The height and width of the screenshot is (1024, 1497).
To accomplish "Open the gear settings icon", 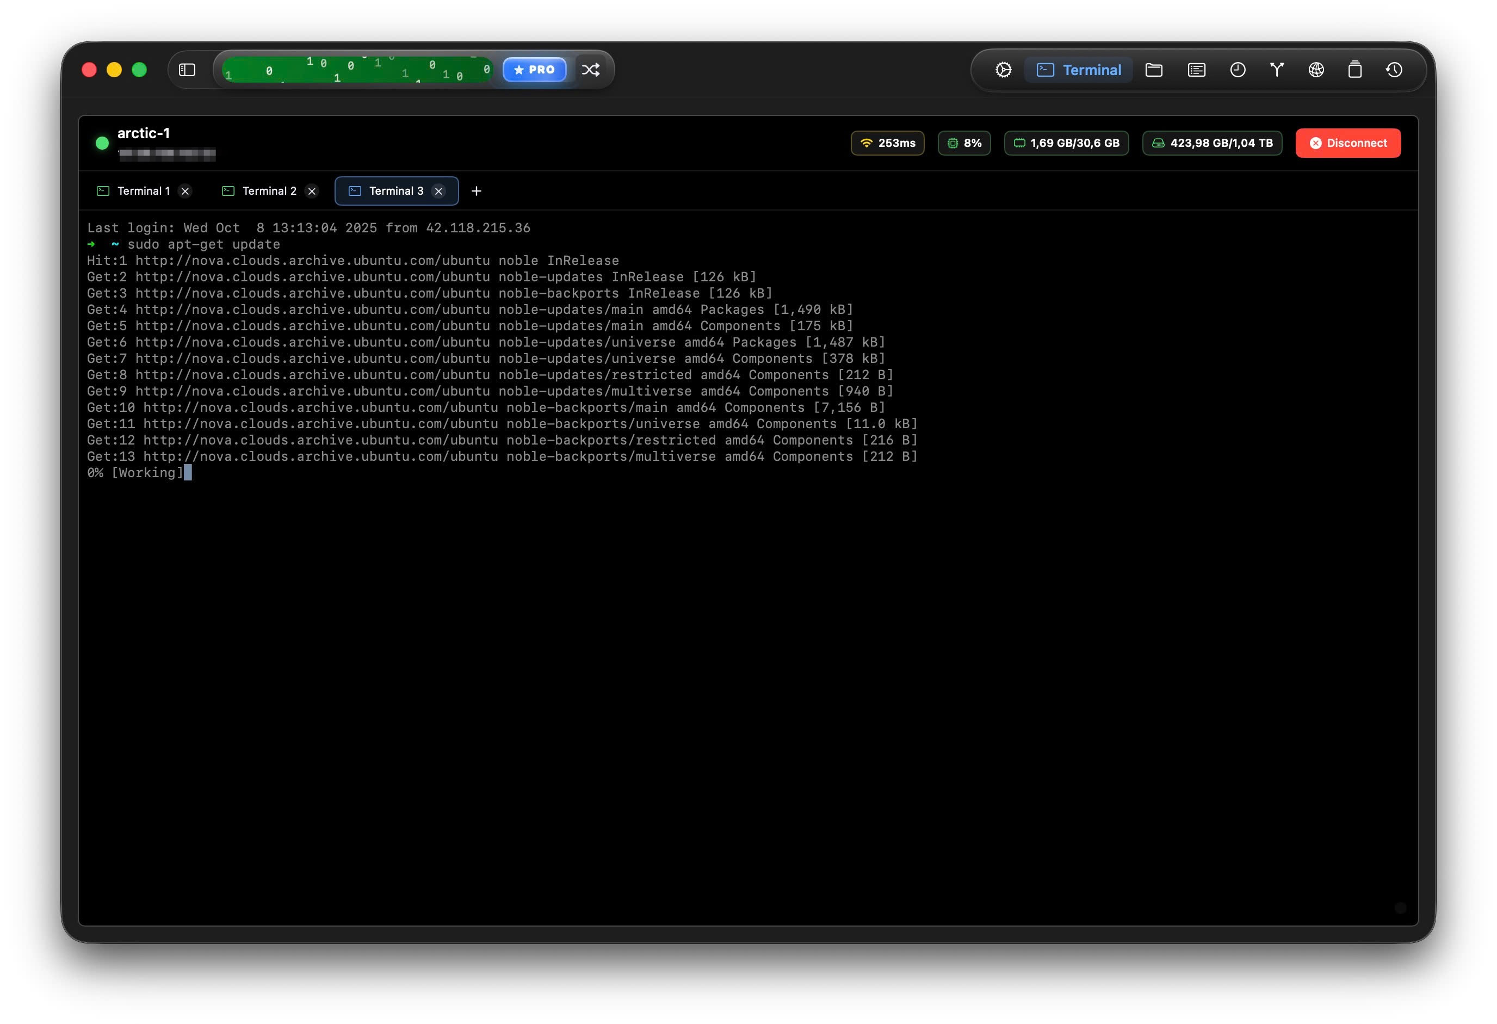I will click(x=1003, y=70).
